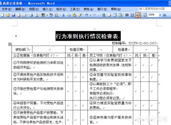
Task: Select the Format Painter brush
Action: (x=80, y=15)
